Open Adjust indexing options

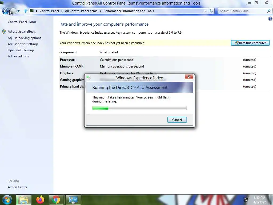click(24, 38)
